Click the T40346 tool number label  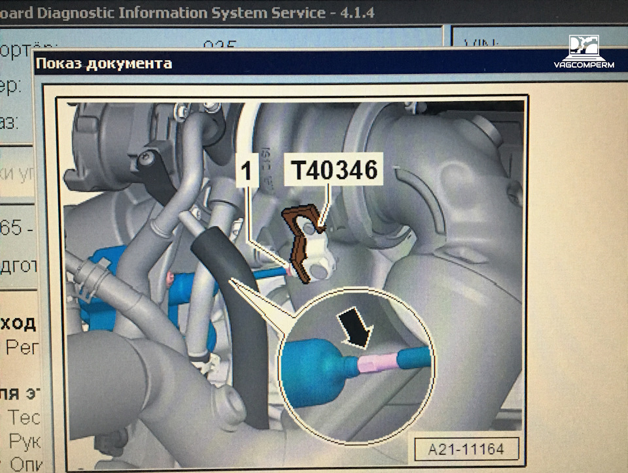click(x=334, y=170)
